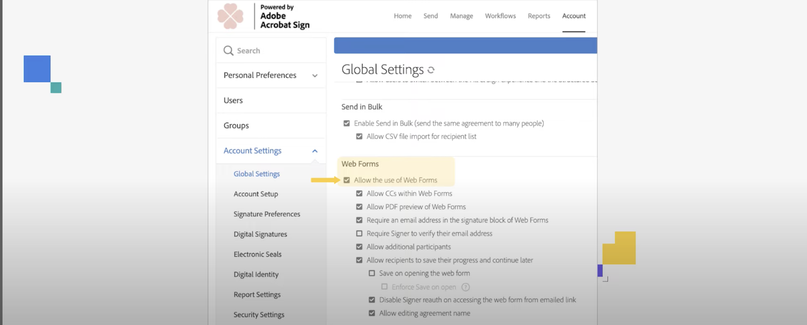Go to the Reports section
This screenshot has width=807, height=325.
(539, 16)
